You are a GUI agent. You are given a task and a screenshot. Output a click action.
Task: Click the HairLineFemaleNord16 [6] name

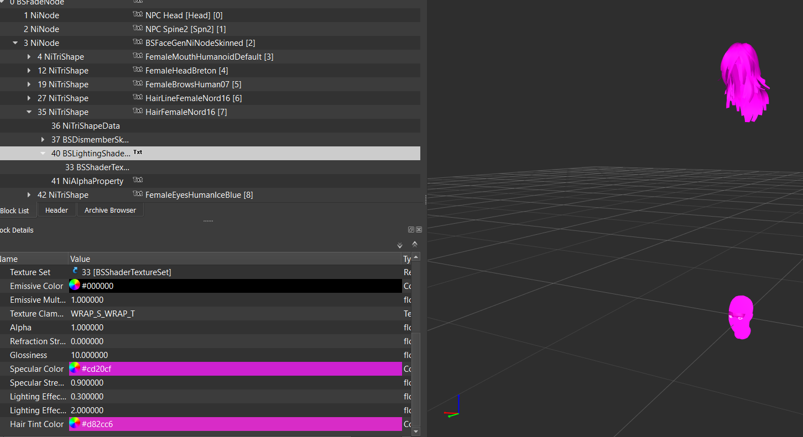coord(194,98)
